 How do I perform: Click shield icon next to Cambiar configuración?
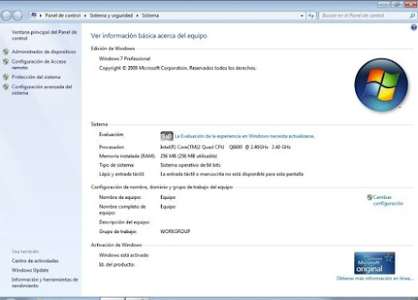pyautogui.click(x=369, y=197)
